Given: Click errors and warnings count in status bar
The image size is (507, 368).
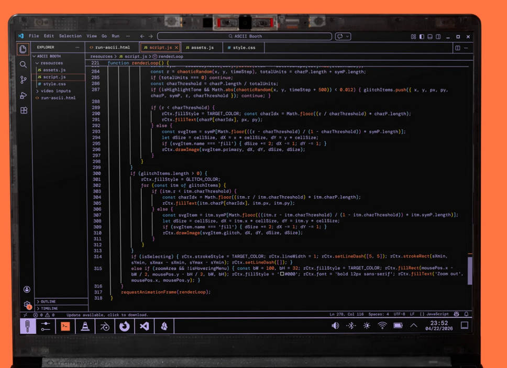Looking at the screenshot, I should pyautogui.click(x=44, y=315).
